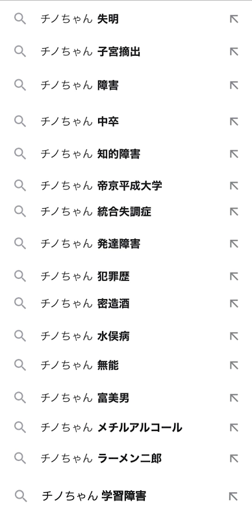Select the チノちゃん 富美男 suggestion

[x=126, y=398]
